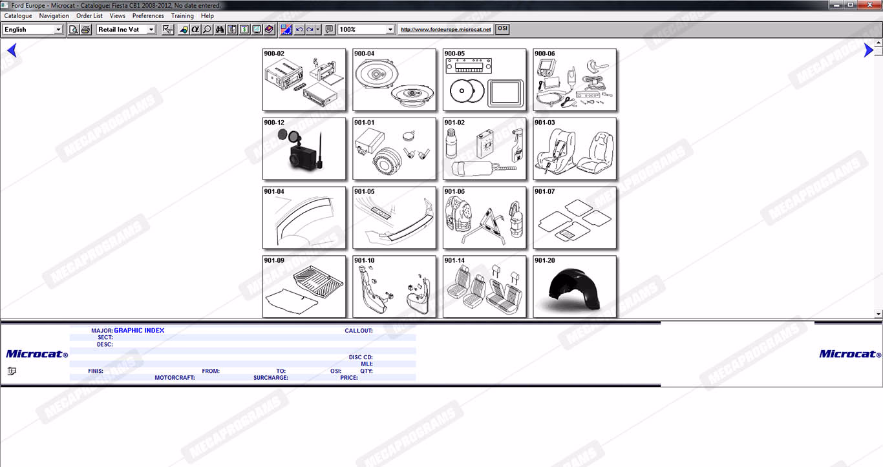Open the 901-03 child seats thumbnail
The width and height of the screenshot is (883, 467).
(575, 149)
